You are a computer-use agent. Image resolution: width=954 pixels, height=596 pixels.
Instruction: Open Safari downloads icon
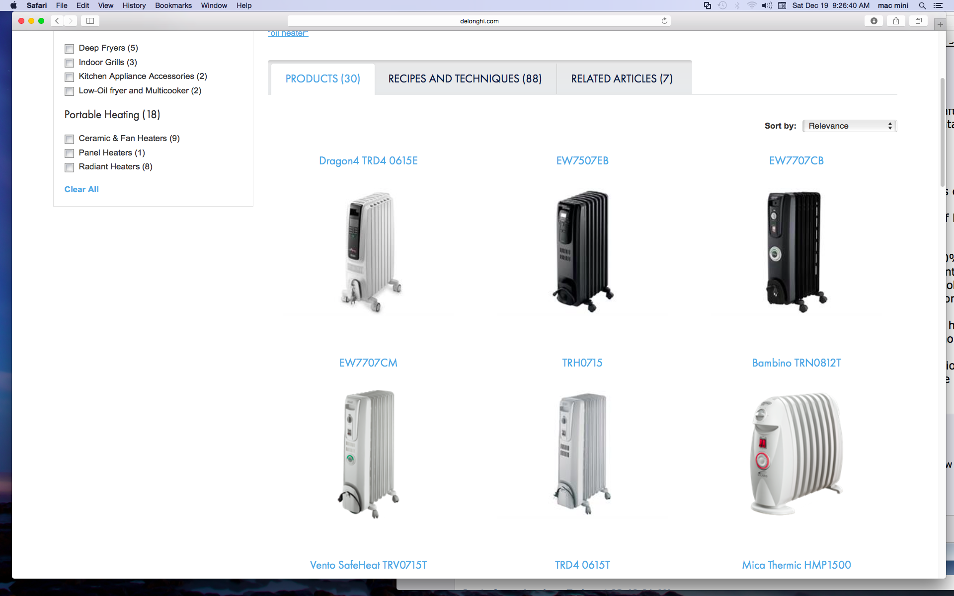click(874, 21)
